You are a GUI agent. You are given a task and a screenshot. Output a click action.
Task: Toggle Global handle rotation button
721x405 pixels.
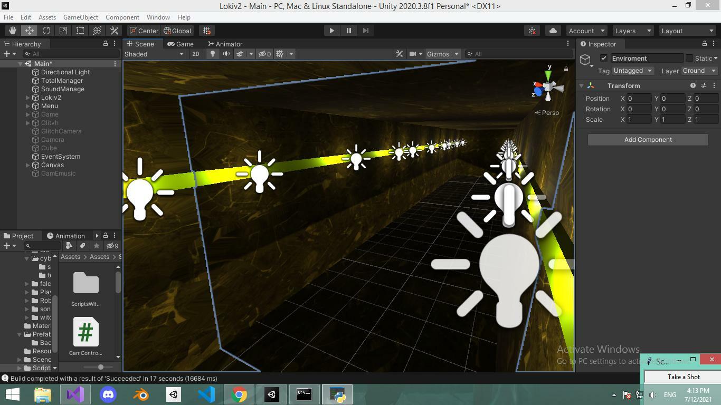[x=177, y=31]
